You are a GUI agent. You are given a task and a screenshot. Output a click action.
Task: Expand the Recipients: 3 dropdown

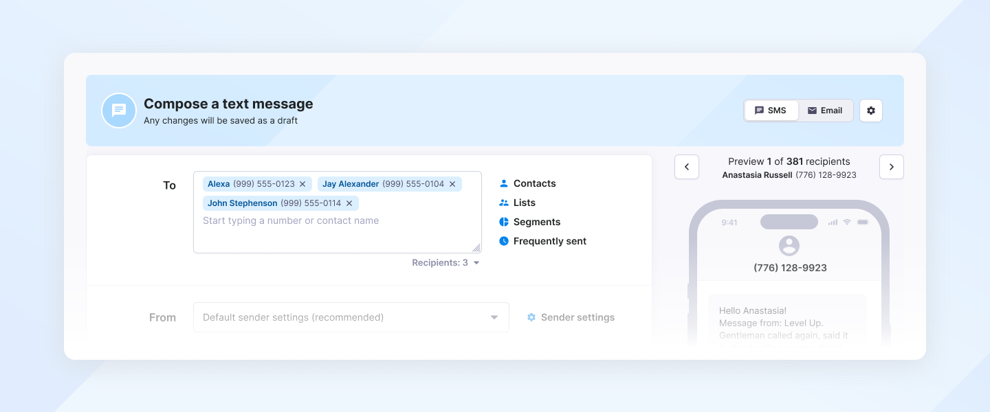pos(445,263)
